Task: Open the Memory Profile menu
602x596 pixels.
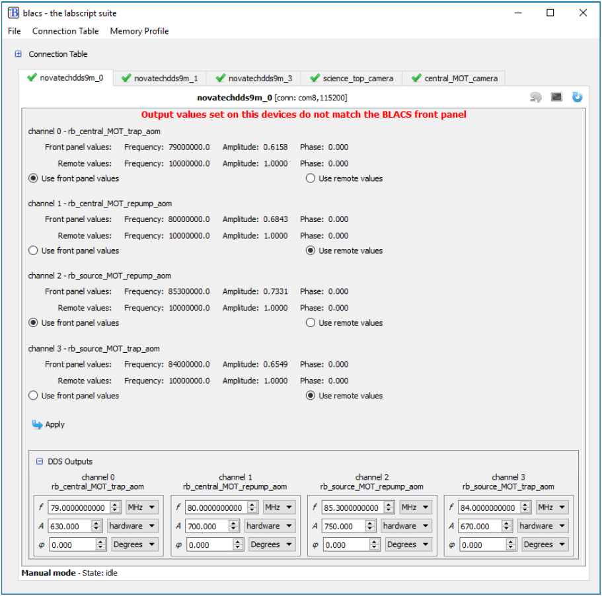Action: [139, 31]
